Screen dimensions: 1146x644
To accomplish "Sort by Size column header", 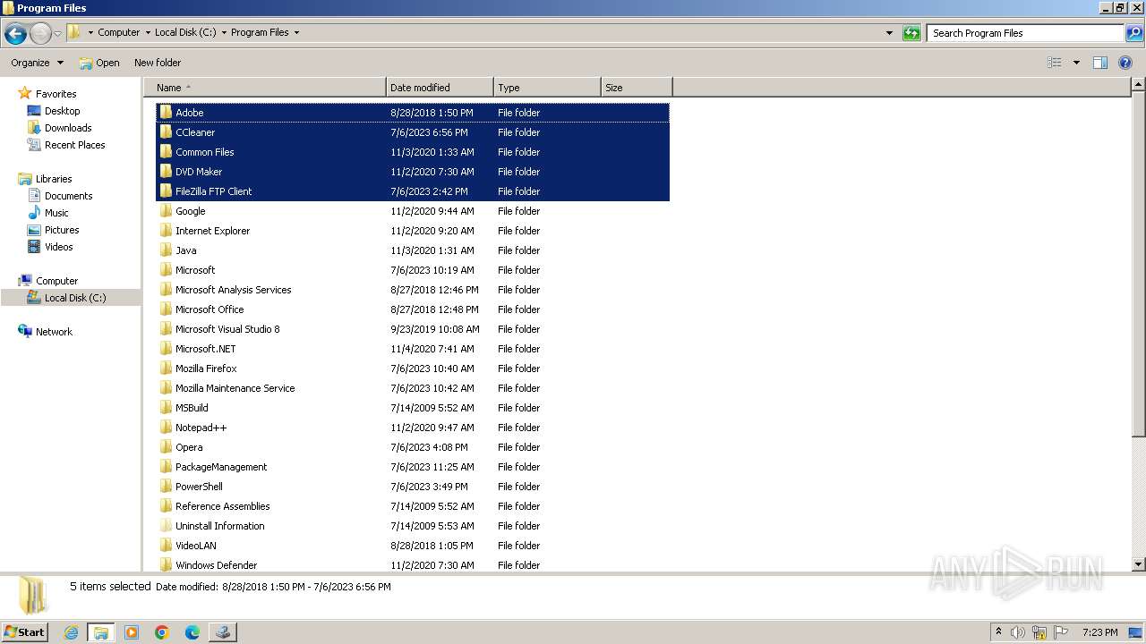I will pos(637,88).
